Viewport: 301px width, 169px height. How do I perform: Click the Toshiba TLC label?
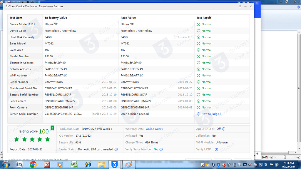(185, 37)
